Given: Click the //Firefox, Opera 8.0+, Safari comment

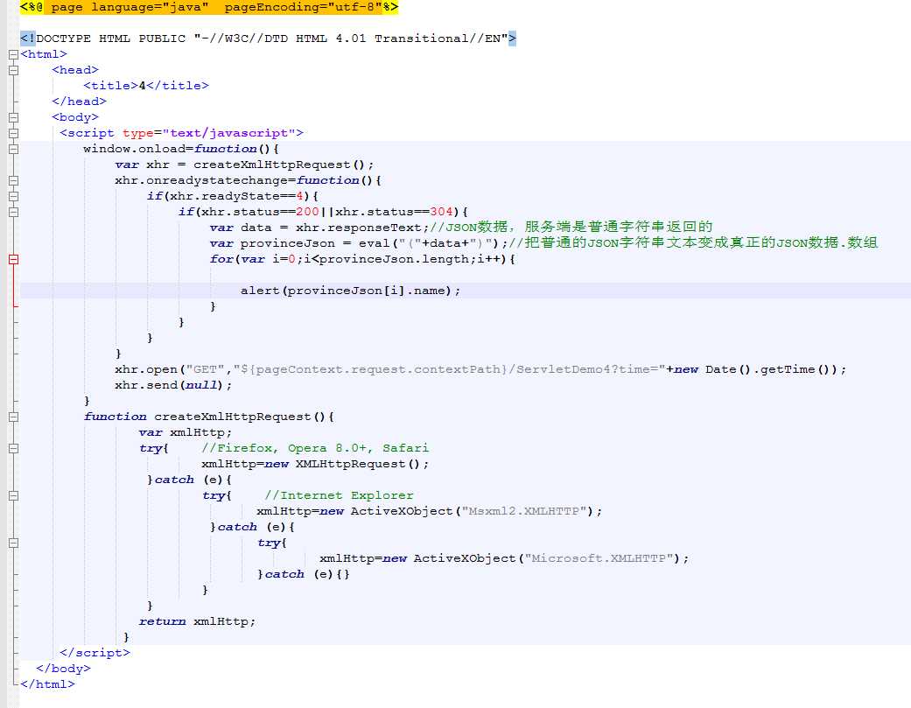Looking at the screenshot, I should pos(315,448).
